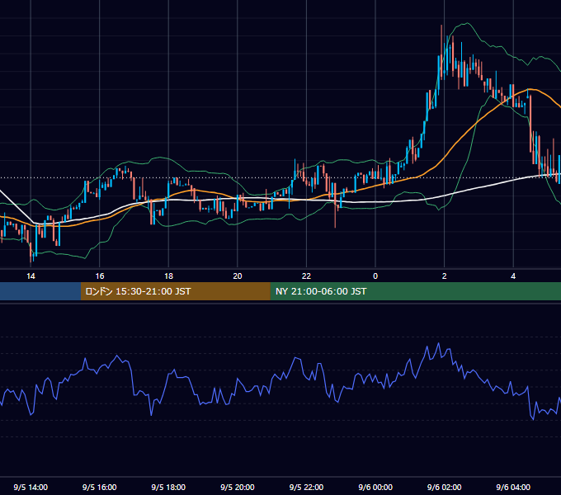Click the 9/6 00:00 time label
This screenshot has height=495, width=561.
pos(375,487)
